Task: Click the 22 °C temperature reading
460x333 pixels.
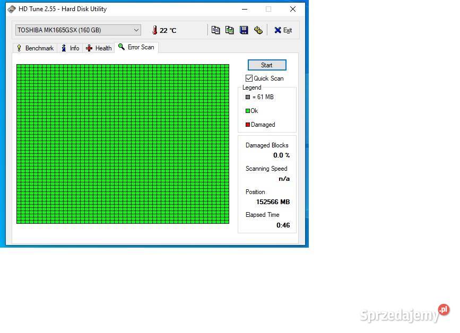Action: tap(168, 30)
